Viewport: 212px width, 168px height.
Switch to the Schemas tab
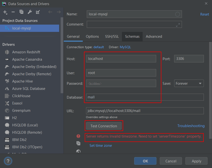(132, 36)
